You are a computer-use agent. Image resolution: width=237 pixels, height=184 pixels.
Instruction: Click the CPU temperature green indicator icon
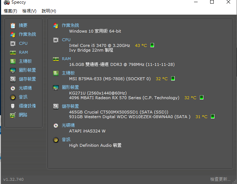click(x=152, y=45)
